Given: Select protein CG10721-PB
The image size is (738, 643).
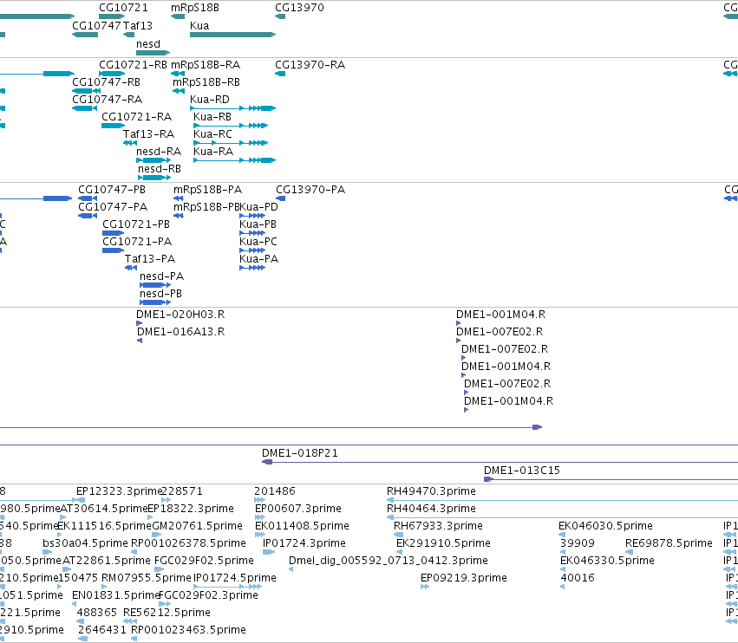Looking at the screenshot, I should (x=114, y=233).
